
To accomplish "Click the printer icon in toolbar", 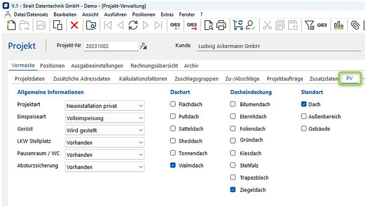I will pos(221,25).
